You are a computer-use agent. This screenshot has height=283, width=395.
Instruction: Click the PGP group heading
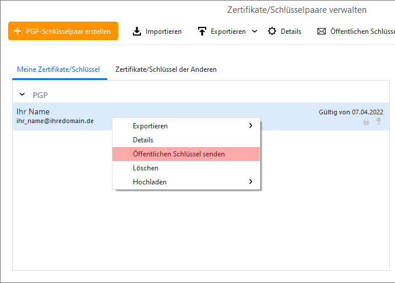coord(40,95)
